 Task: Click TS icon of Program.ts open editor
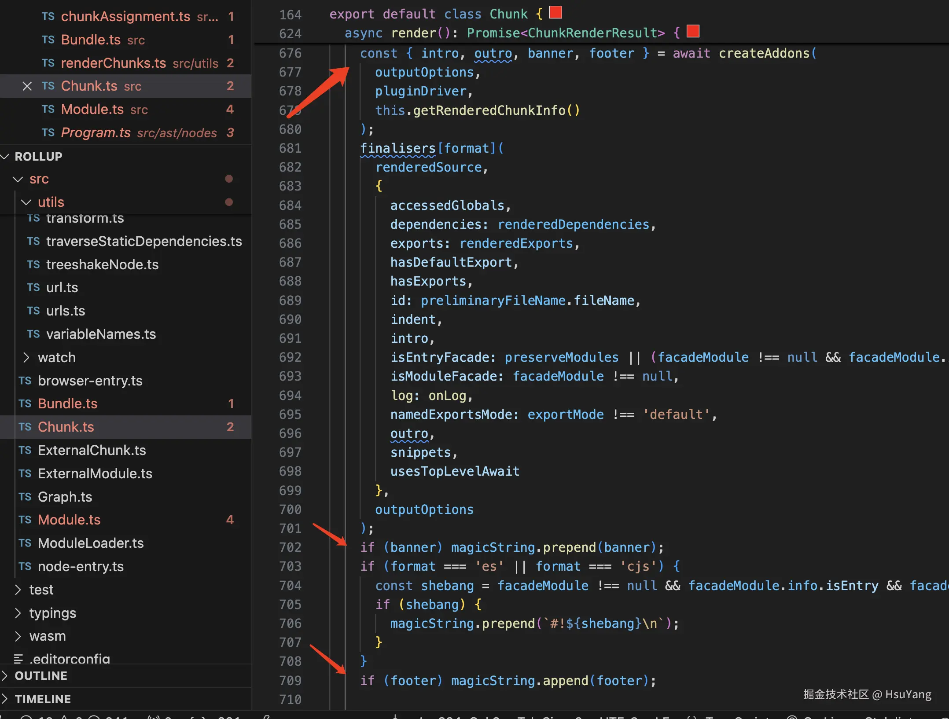pos(48,132)
